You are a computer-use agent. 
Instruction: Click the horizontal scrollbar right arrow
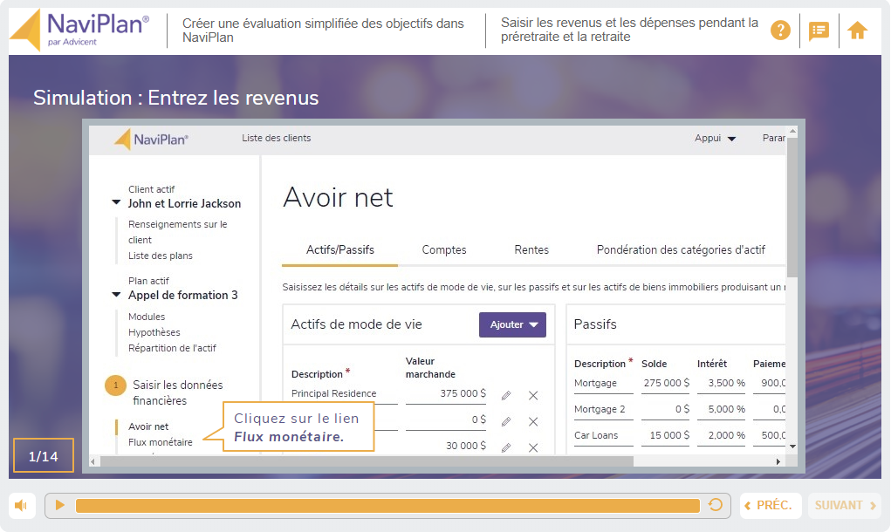pyautogui.click(x=778, y=461)
